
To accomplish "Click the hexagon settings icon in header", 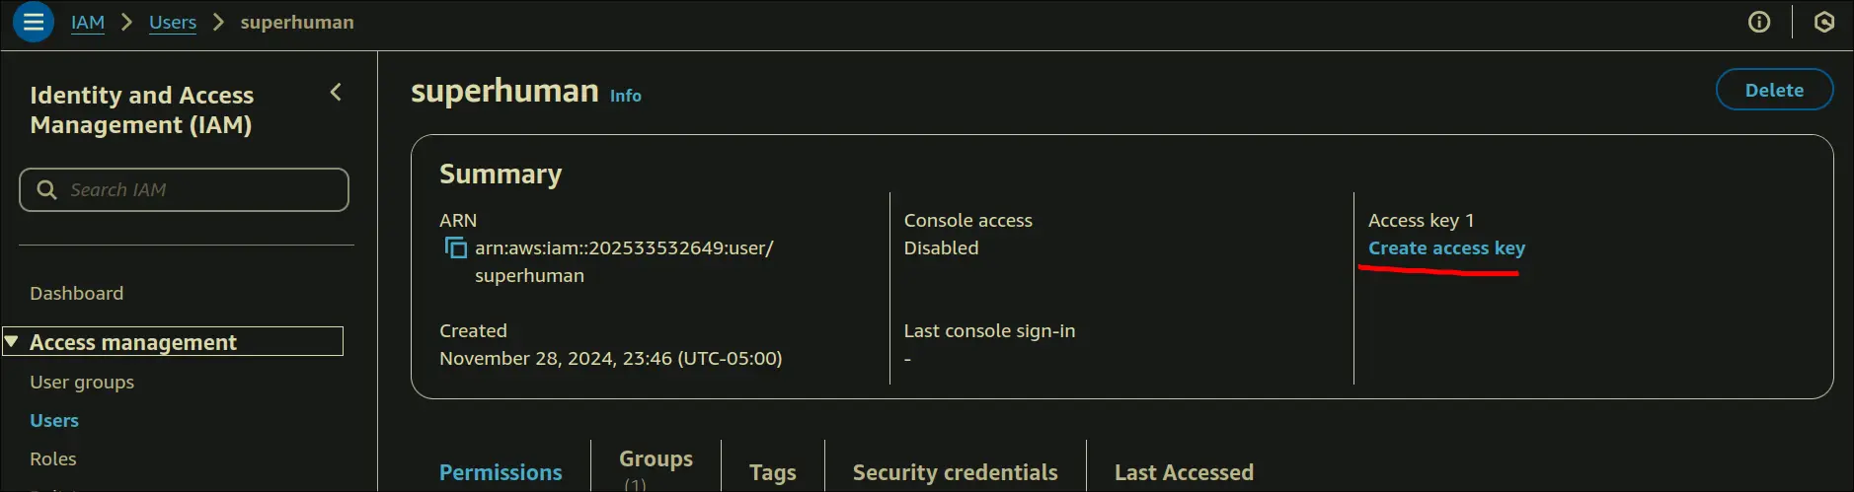I will click(1823, 22).
